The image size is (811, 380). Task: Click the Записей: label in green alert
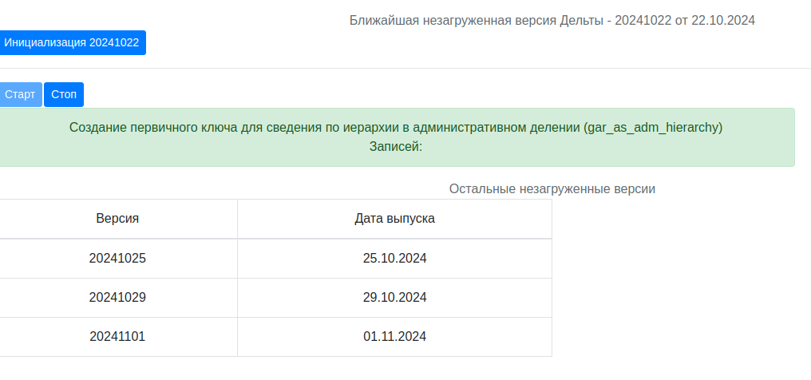coord(395,147)
